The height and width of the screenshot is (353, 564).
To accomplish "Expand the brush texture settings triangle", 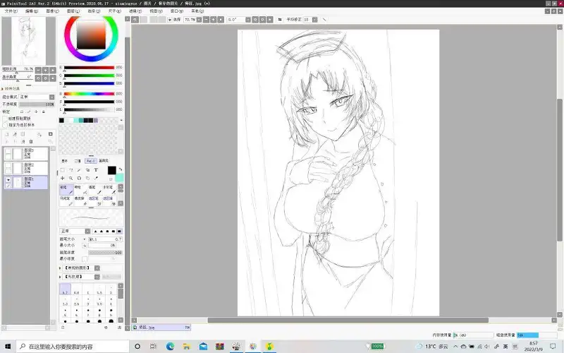I will (61, 277).
